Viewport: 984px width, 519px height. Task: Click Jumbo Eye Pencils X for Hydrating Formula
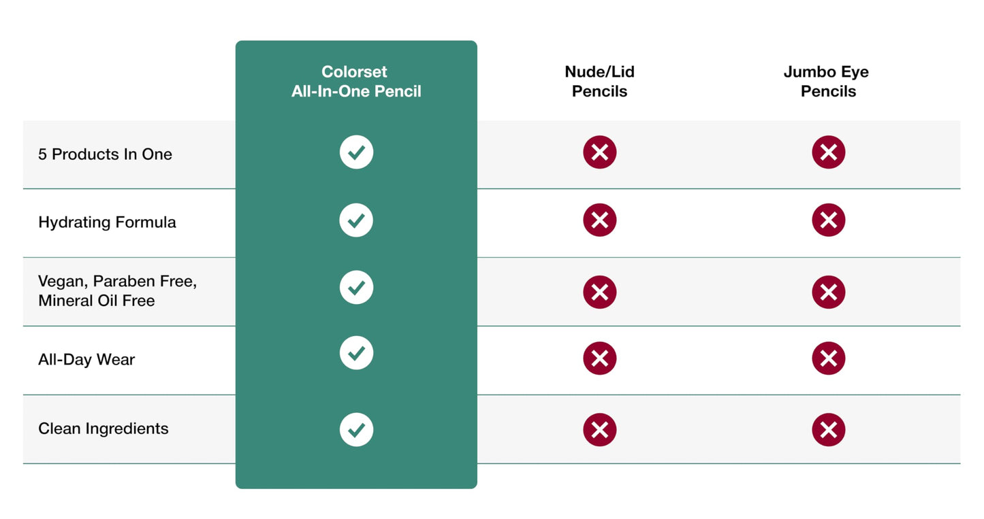[x=828, y=220]
